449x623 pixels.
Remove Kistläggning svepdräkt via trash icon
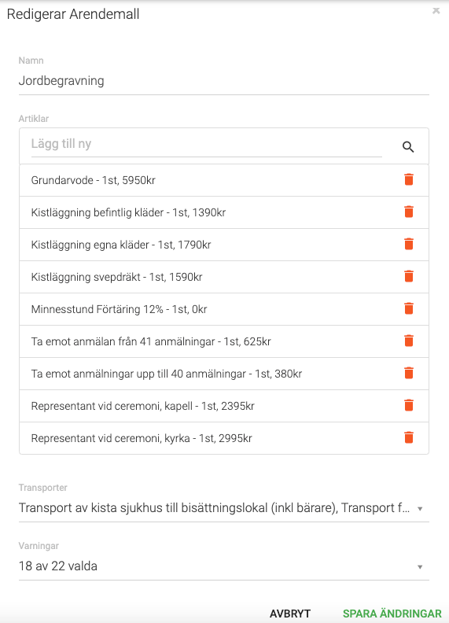click(408, 276)
